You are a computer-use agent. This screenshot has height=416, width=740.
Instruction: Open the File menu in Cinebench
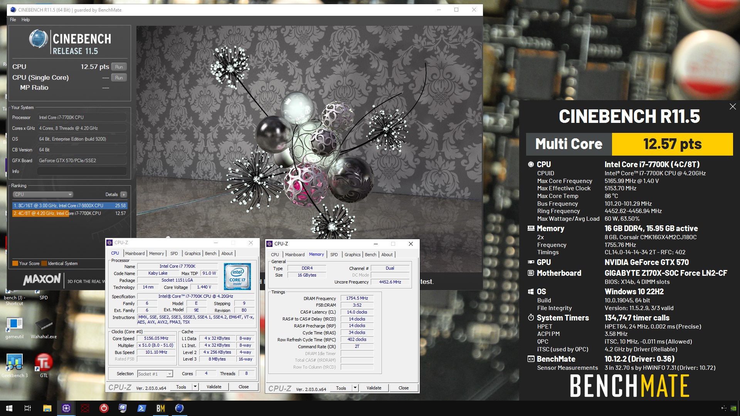click(13, 20)
